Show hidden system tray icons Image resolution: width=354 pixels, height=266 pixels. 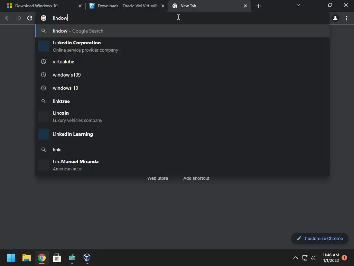[296, 258]
